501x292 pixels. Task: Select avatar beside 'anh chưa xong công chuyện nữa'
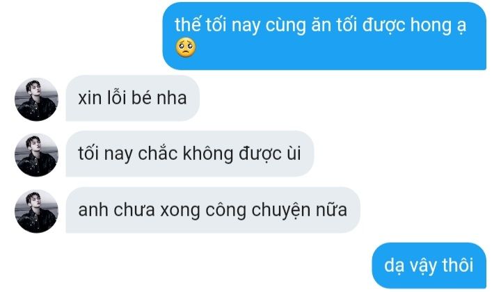(36, 211)
